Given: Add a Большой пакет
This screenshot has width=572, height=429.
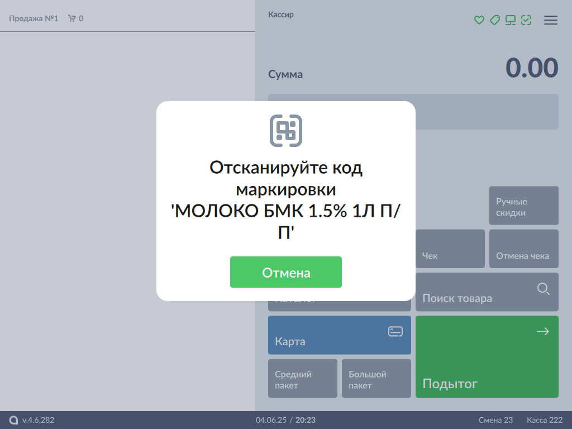Looking at the screenshot, I should pyautogui.click(x=376, y=379).
